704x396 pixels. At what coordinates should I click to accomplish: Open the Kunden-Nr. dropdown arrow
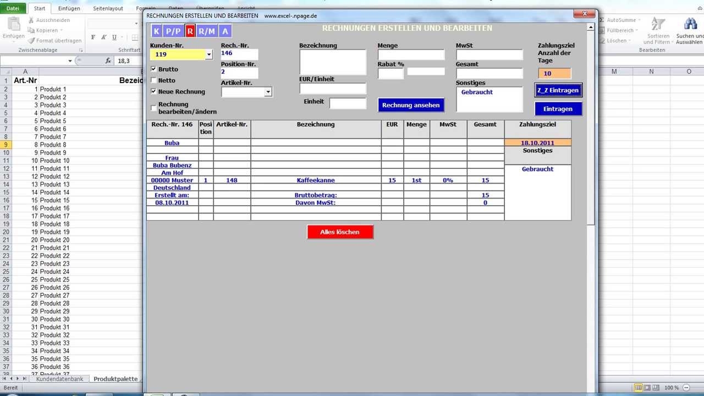click(x=209, y=54)
